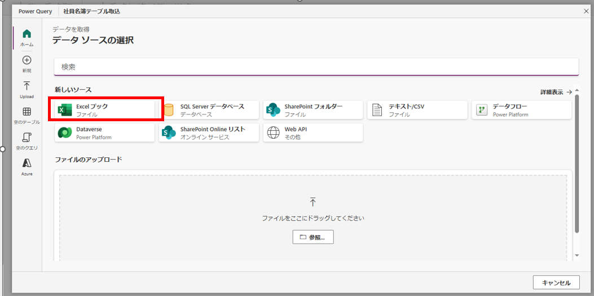Pick the SharePoint フォルダー source
Screen dimensions: 594x296
click(x=313, y=110)
